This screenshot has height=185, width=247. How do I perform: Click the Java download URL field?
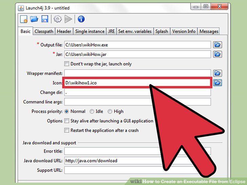pos(137,161)
